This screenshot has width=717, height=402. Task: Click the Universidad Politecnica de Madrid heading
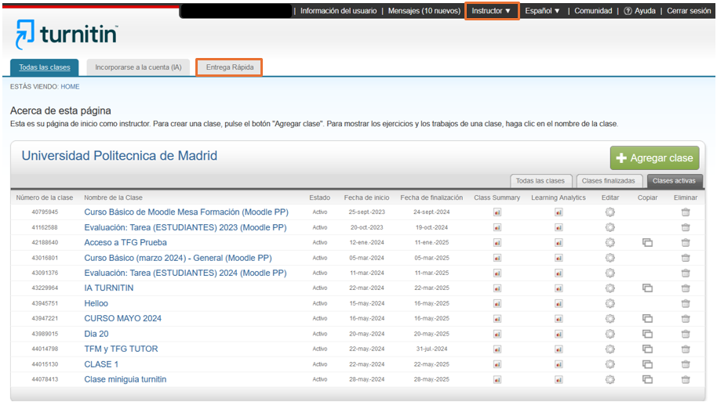point(119,156)
